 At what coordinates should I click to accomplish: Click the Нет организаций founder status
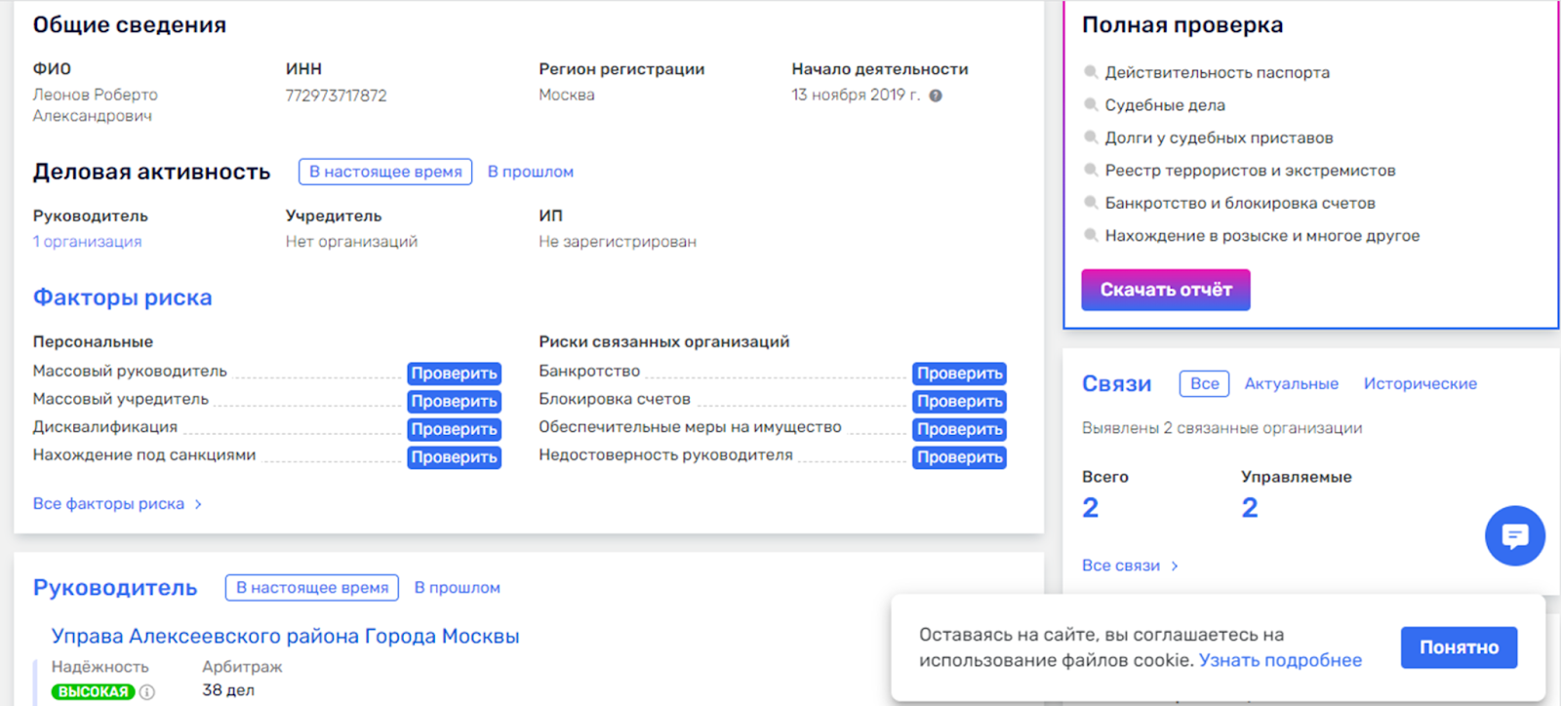pyautogui.click(x=351, y=242)
